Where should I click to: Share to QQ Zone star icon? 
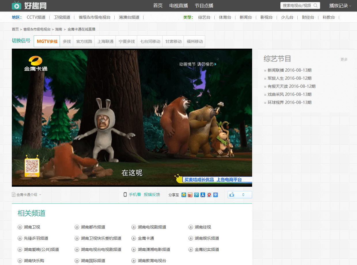pos(184,195)
